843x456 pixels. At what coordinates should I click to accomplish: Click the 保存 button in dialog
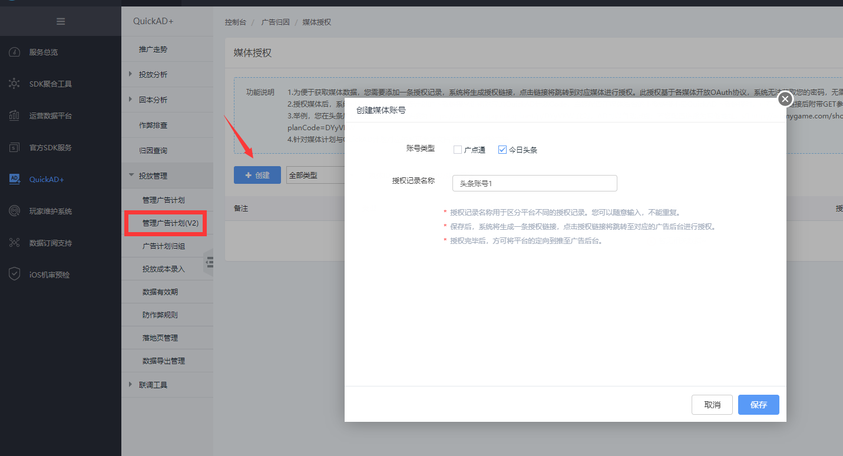pyautogui.click(x=759, y=405)
